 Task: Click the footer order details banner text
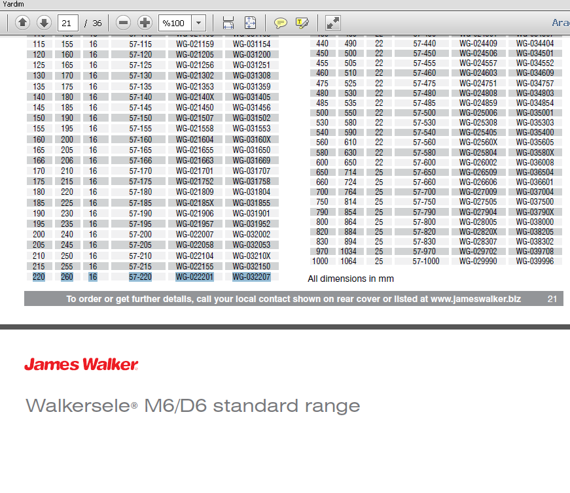(294, 299)
